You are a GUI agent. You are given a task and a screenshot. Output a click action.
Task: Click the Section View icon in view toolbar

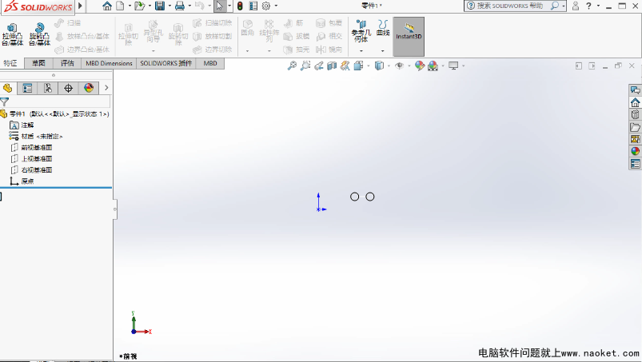click(331, 66)
